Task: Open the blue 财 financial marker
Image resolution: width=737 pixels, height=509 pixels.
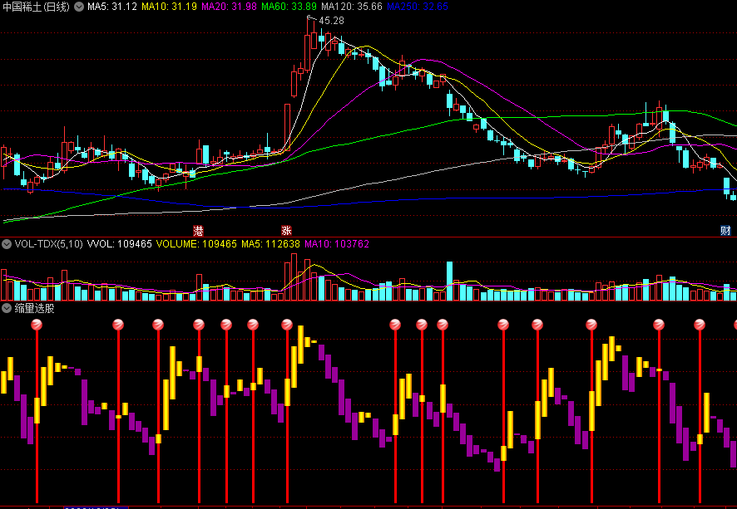Action: (x=725, y=230)
